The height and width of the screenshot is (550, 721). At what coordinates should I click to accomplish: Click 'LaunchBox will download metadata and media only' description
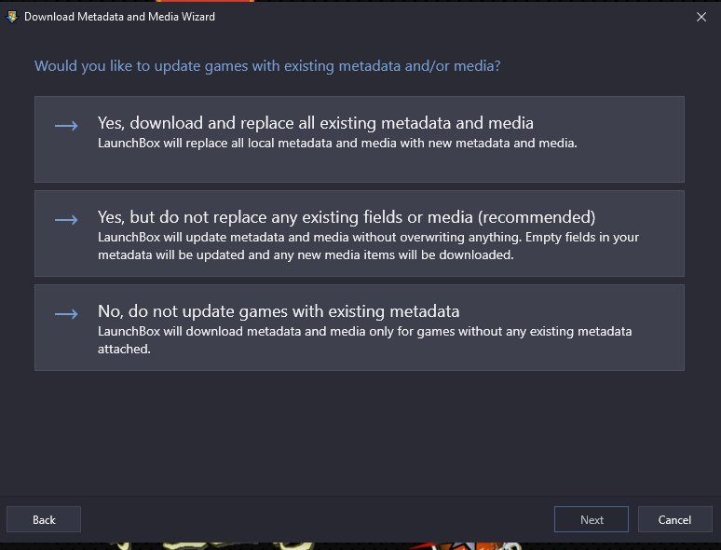click(x=364, y=340)
